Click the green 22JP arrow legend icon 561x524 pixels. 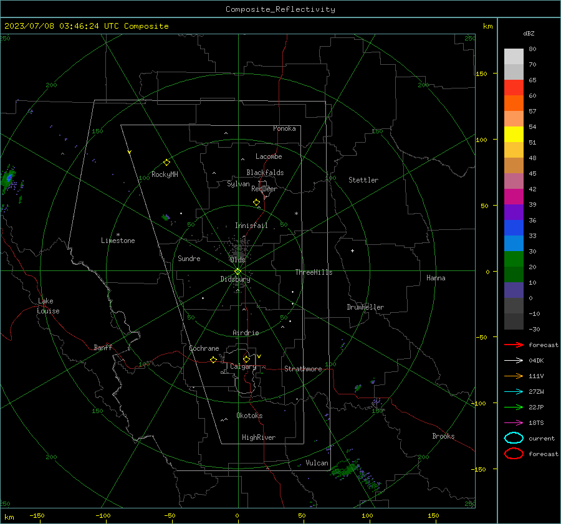pos(514,407)
